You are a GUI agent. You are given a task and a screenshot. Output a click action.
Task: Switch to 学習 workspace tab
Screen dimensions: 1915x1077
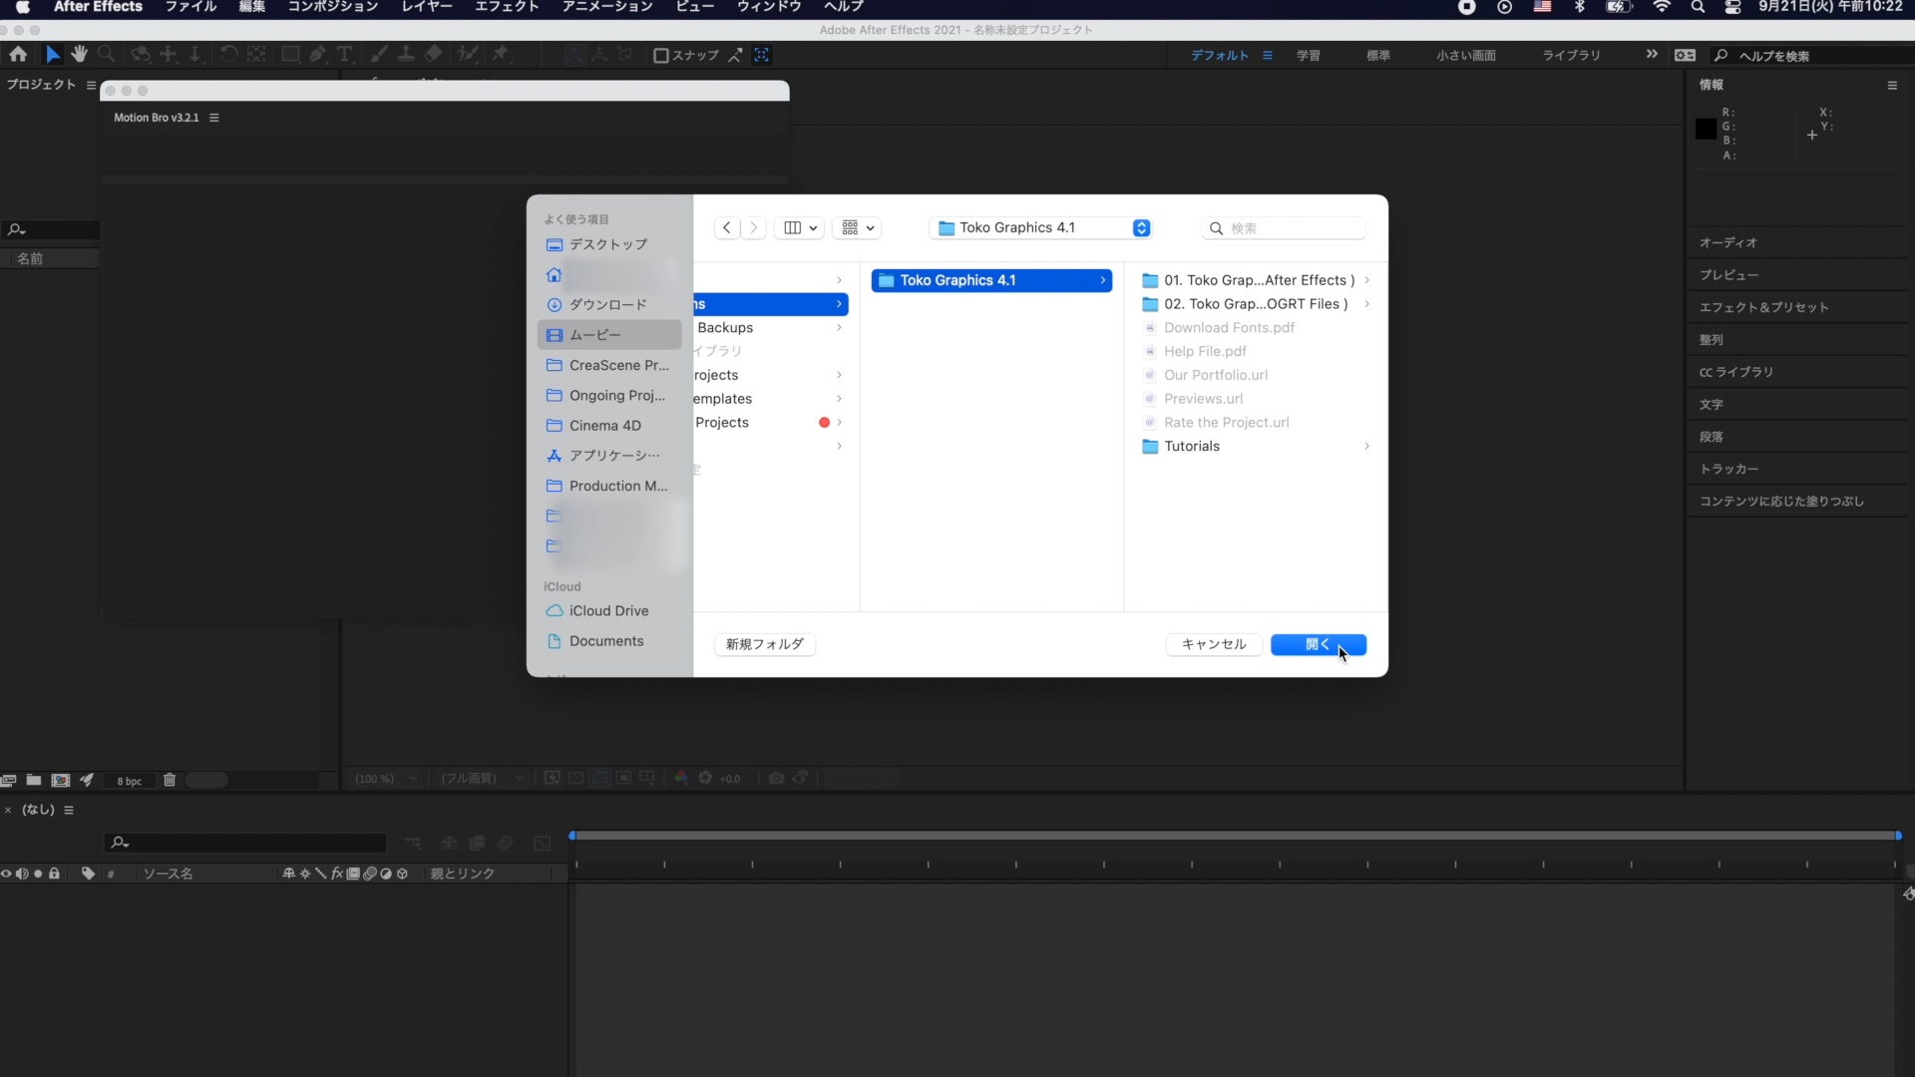pos(1308,56)
